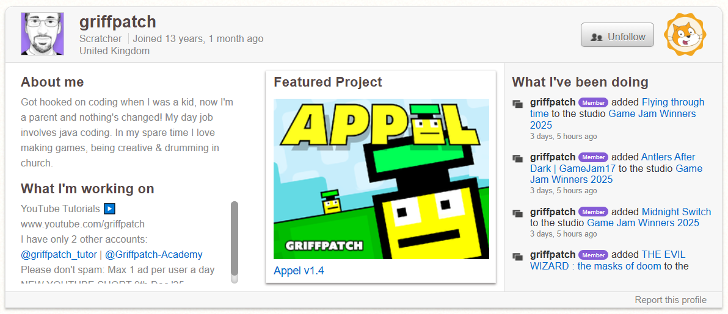Click the YouTube play icon beside Tutorials
This screenshot has width=728, height=314.
pyautogui.click(x=110, y=209)
